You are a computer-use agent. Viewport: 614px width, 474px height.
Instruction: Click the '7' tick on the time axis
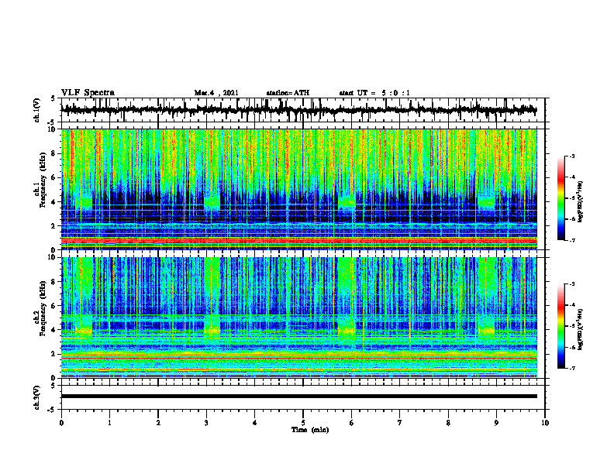click(x=400, y=423)
